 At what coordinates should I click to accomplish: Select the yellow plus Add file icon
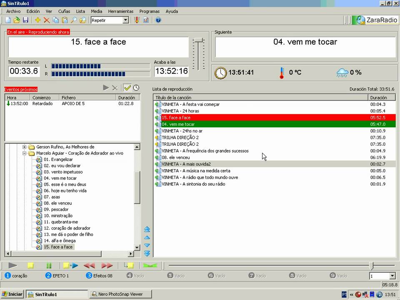tap(38, 20)
